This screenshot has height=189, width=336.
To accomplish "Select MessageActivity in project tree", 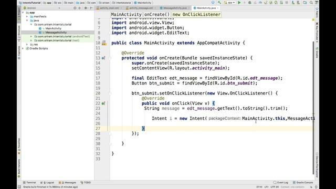I will click(56, 33).
